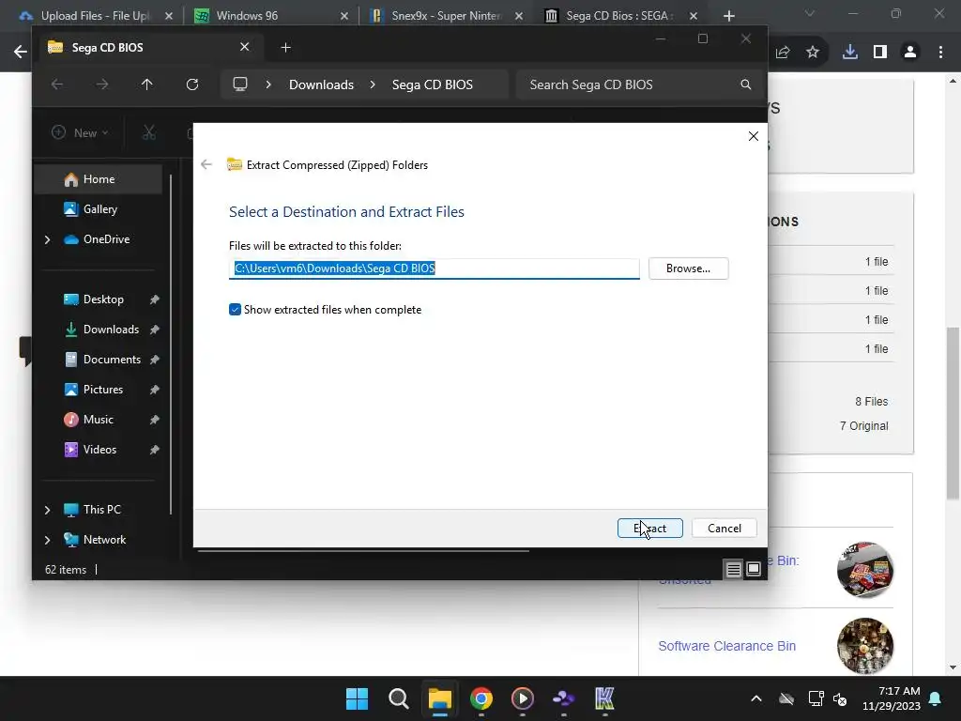
Task: Expand chevron after Downloads in breadcrumb
Action: pyautogui.click(x=372, y=84)
